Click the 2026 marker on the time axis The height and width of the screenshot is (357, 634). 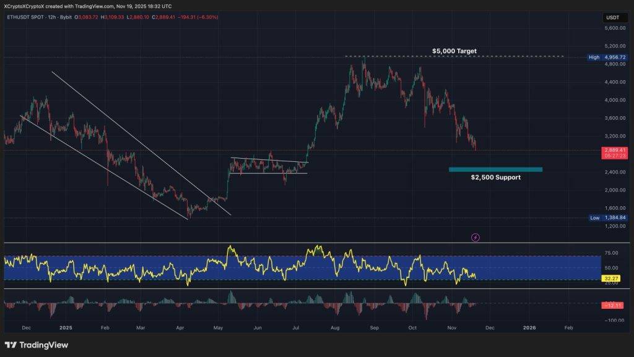coord(529,328)
